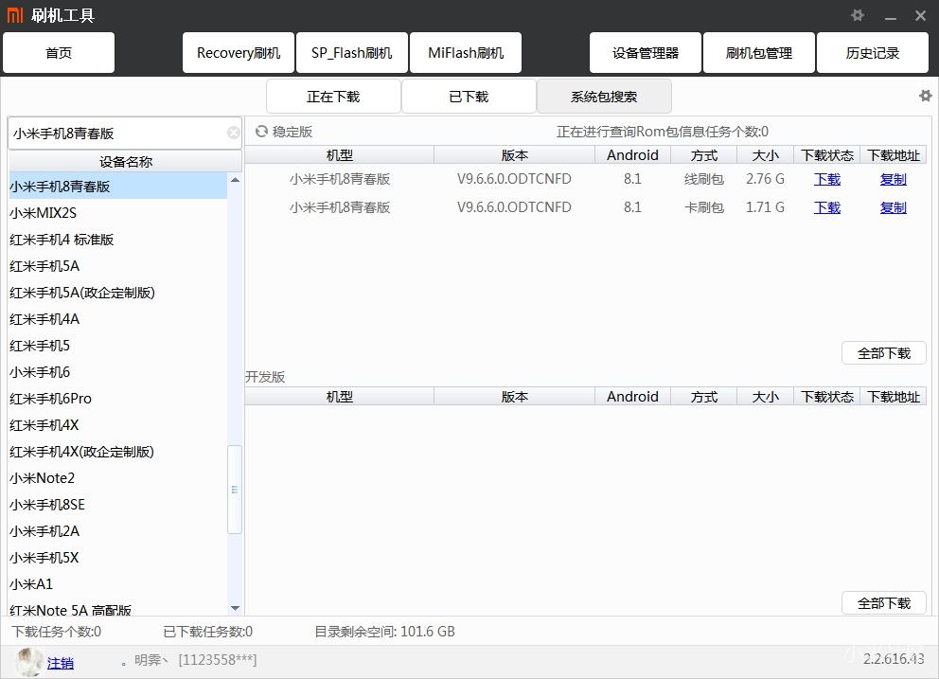The width and height of the screenshot is (939, 679).
Task: Select 红米手机4 标准版 in device list
Action: pos(118,240)
